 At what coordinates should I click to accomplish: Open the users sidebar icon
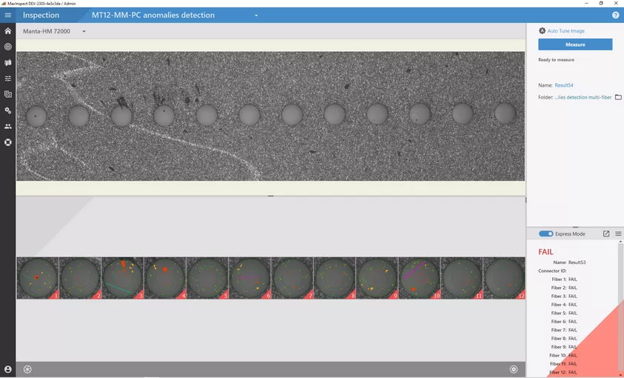point(8,126)
